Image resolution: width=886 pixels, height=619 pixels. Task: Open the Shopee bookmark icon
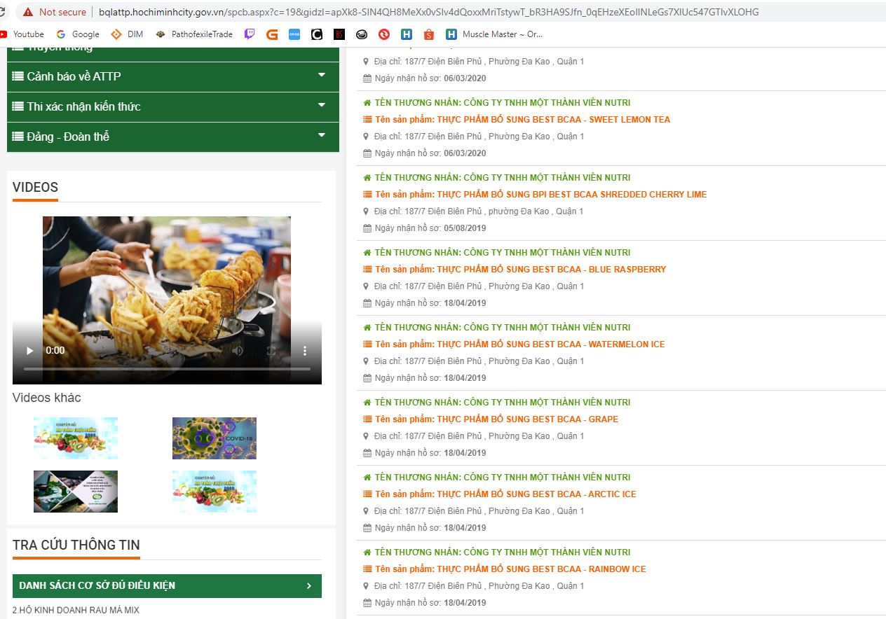(x=429, y=34)
